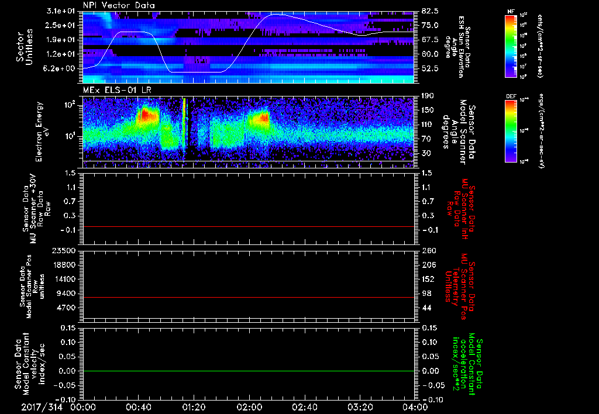Click the peak of the white sun elevation curve

(x=277, y=15)
